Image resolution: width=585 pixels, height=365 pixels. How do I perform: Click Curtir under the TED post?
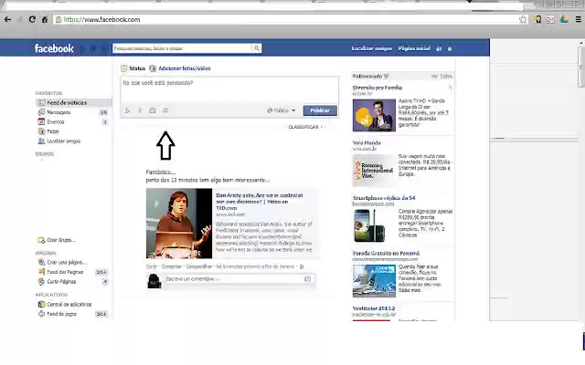click(x=152, y=266)
